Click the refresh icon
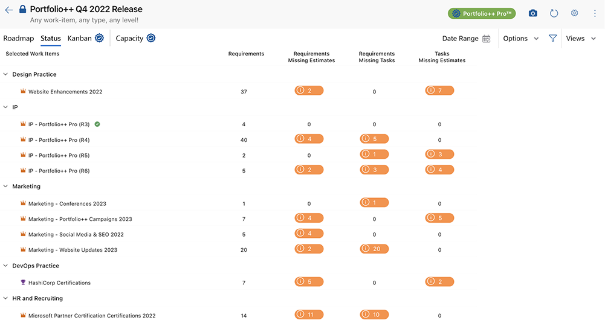The image size is (605, 326). 554,13
